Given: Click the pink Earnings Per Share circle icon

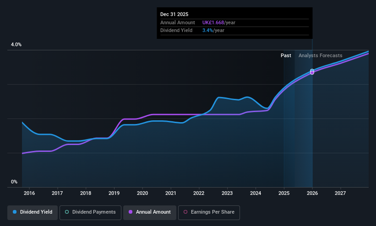Looking at the screenshot, I should coord(185,212).
